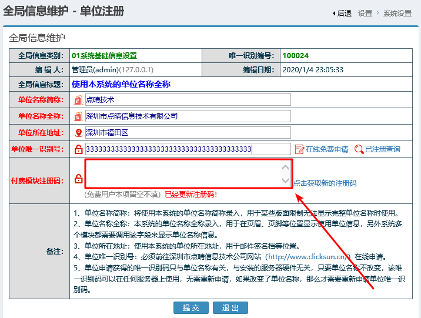The image size is (421, 318).
Task: Focus the 单位名称全称 input field
Action: click(x=188, y=116)
